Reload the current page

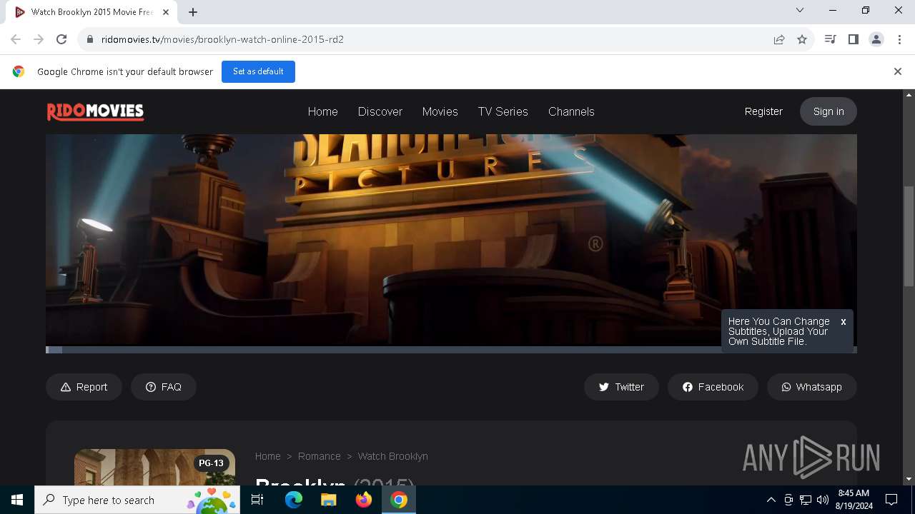click(61, 39)
